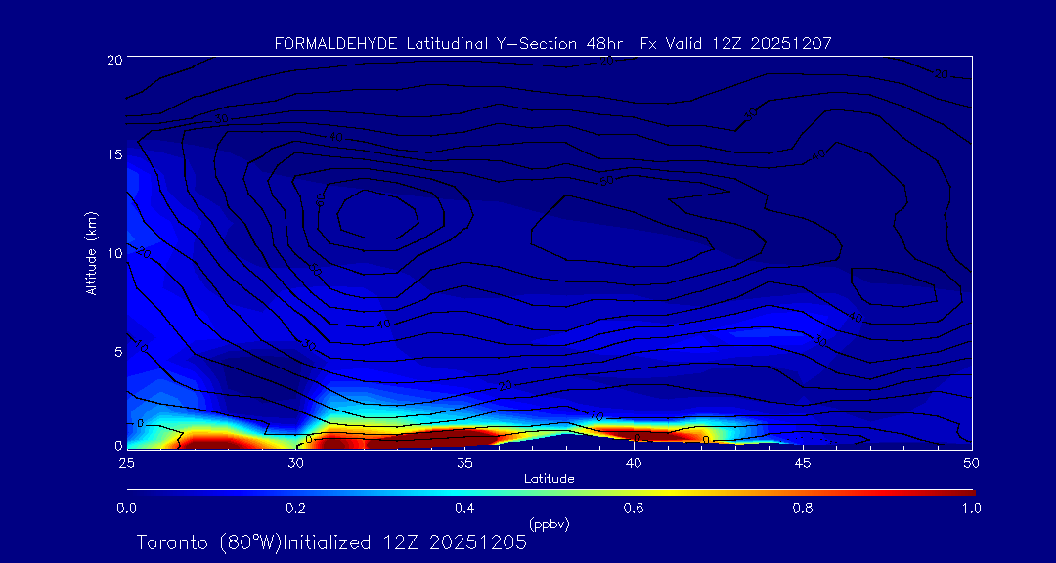Viewport: 1056px width, 563px height.
Task: Click the colorbar label 0.8
Action: (803, 509)
